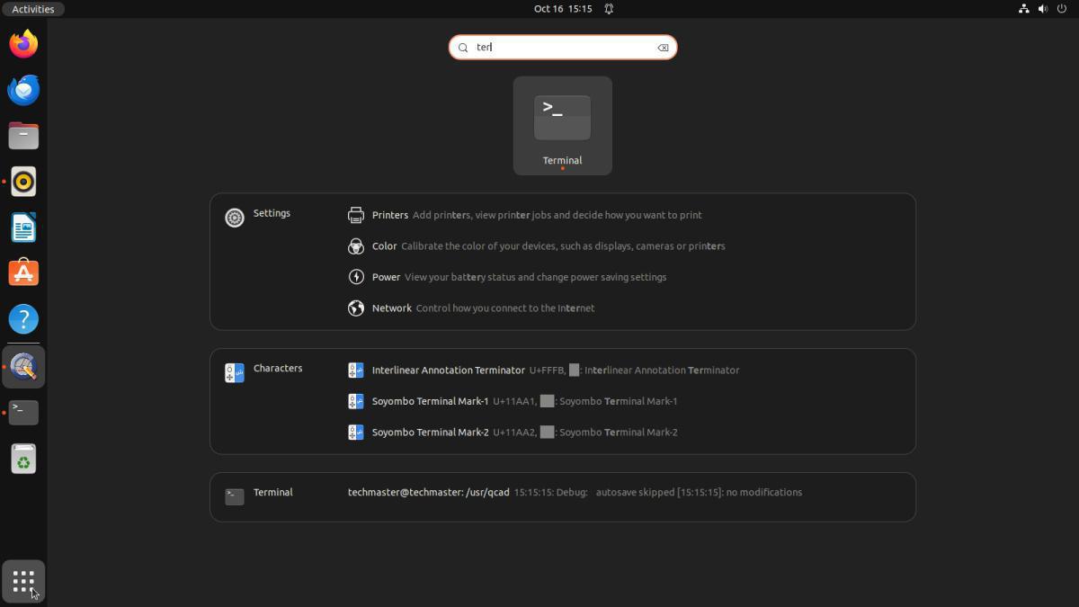Launch Rhythmbox music player from dock
The width and height of the screenshot is (1079, 607).
pyautogui.click(x=23, y=182)
